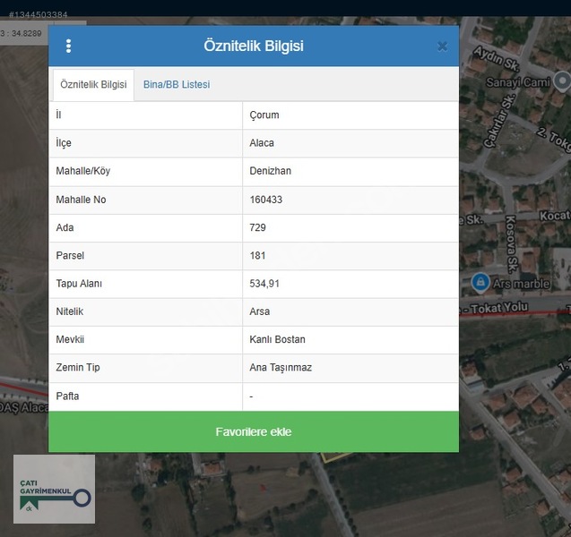
Task: Click the Pafta row label
Action: (x=67, y=396)
